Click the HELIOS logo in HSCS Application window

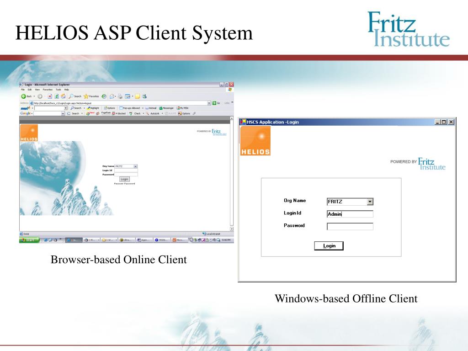click(x=255, y=141)
